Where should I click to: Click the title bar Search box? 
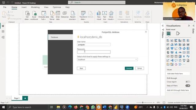97,2
